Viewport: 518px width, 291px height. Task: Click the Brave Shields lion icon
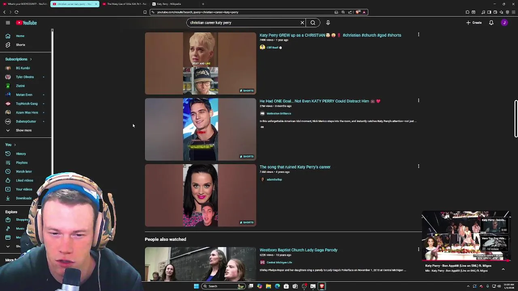tap(358, 12)
